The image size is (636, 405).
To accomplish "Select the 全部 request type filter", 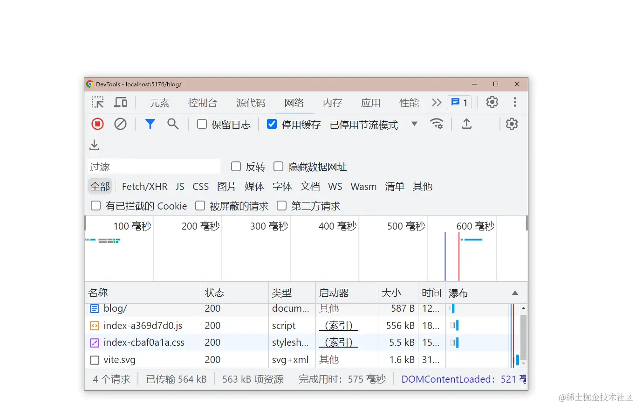I will (x=100, y=186).
